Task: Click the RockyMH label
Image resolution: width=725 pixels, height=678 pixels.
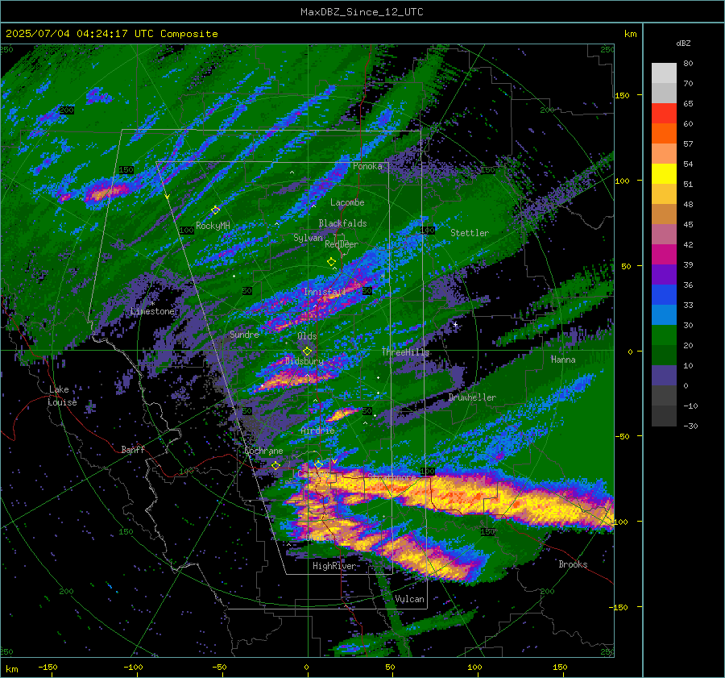Action: click(213, 226)
